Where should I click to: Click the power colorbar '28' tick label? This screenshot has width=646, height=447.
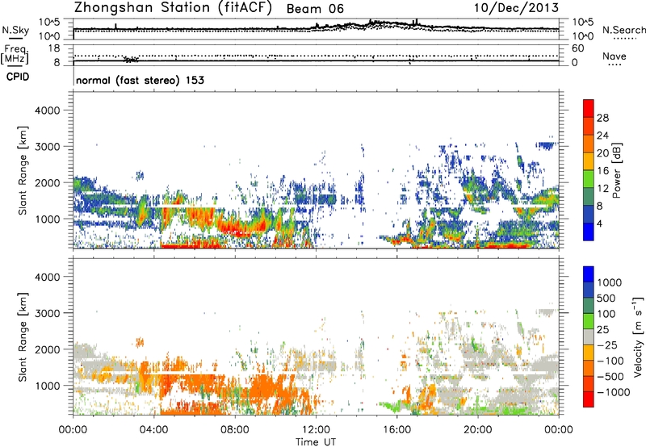602,118
